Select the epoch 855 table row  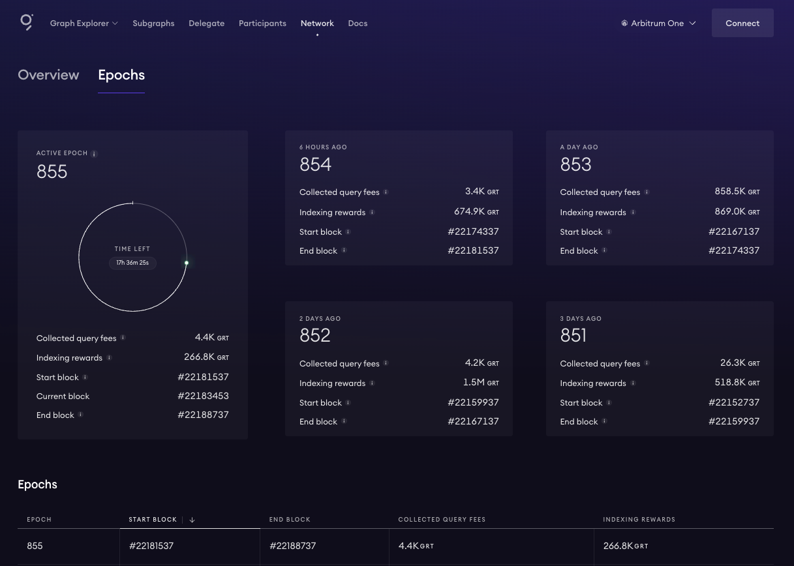[35, 546]
